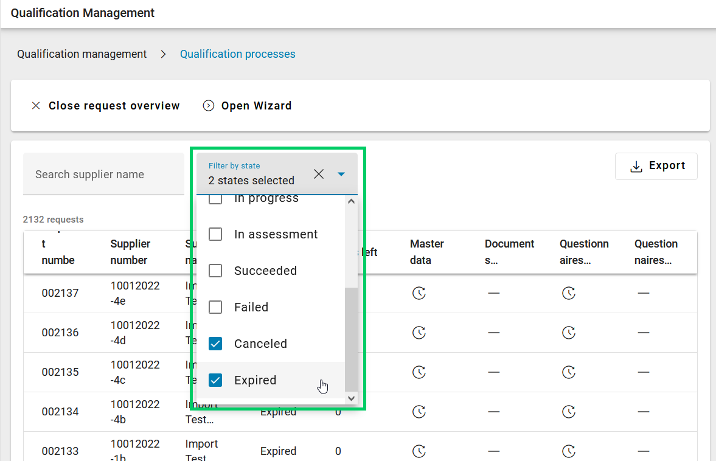Click Questionnaires clock icon for request 002136
The width and height of the screenshot is (716, 461).
pyautogui.click(x=568, y=333)
